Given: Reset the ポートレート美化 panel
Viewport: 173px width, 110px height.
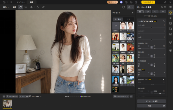Looking at the screenshot, I should [x=162, y=7].
